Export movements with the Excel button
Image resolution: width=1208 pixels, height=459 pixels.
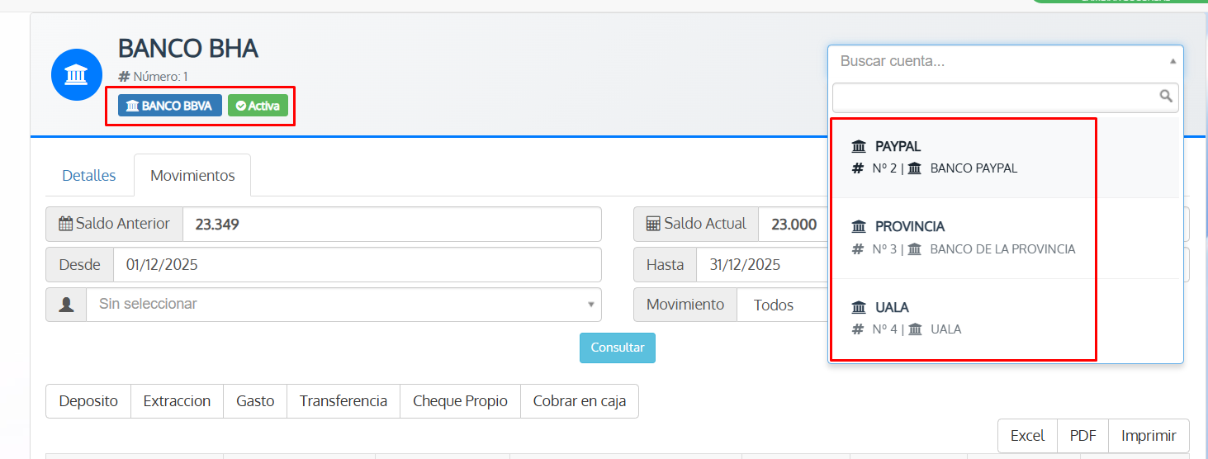tap(1028, 436)
